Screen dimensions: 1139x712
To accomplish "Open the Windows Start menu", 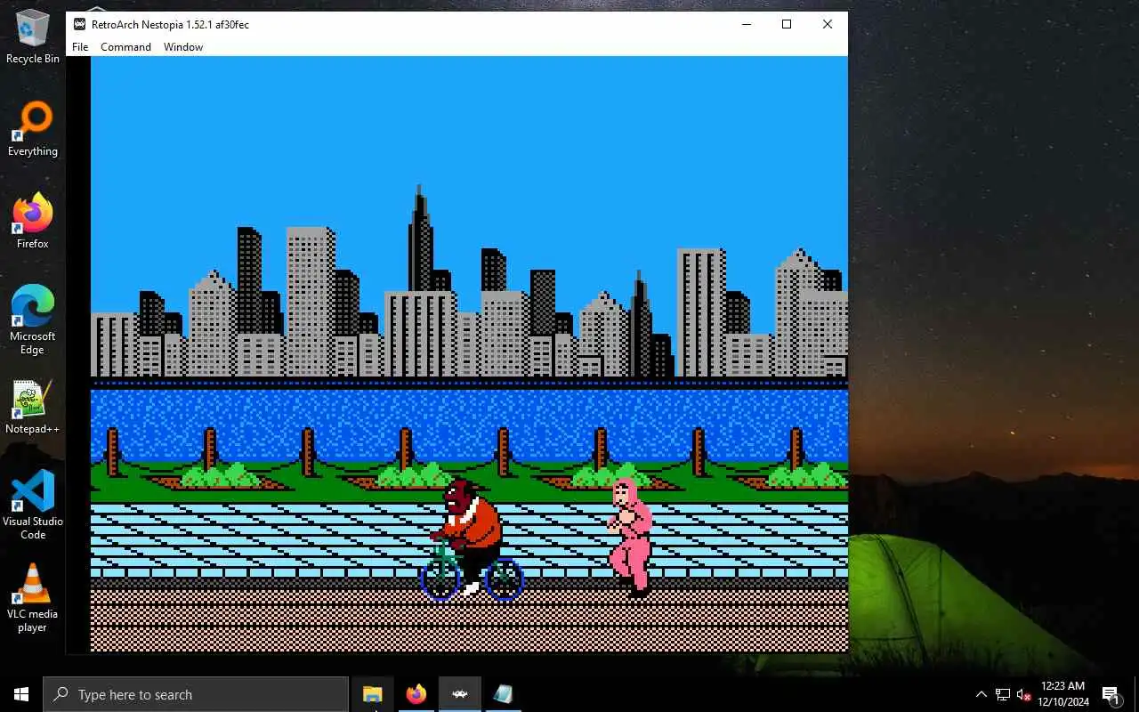I will tap(21, 694).
